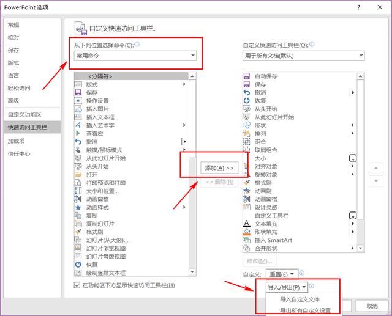392x316 pixels.
Task: Select the 恢复 redo icon in left list
Action: coord(78,265)
